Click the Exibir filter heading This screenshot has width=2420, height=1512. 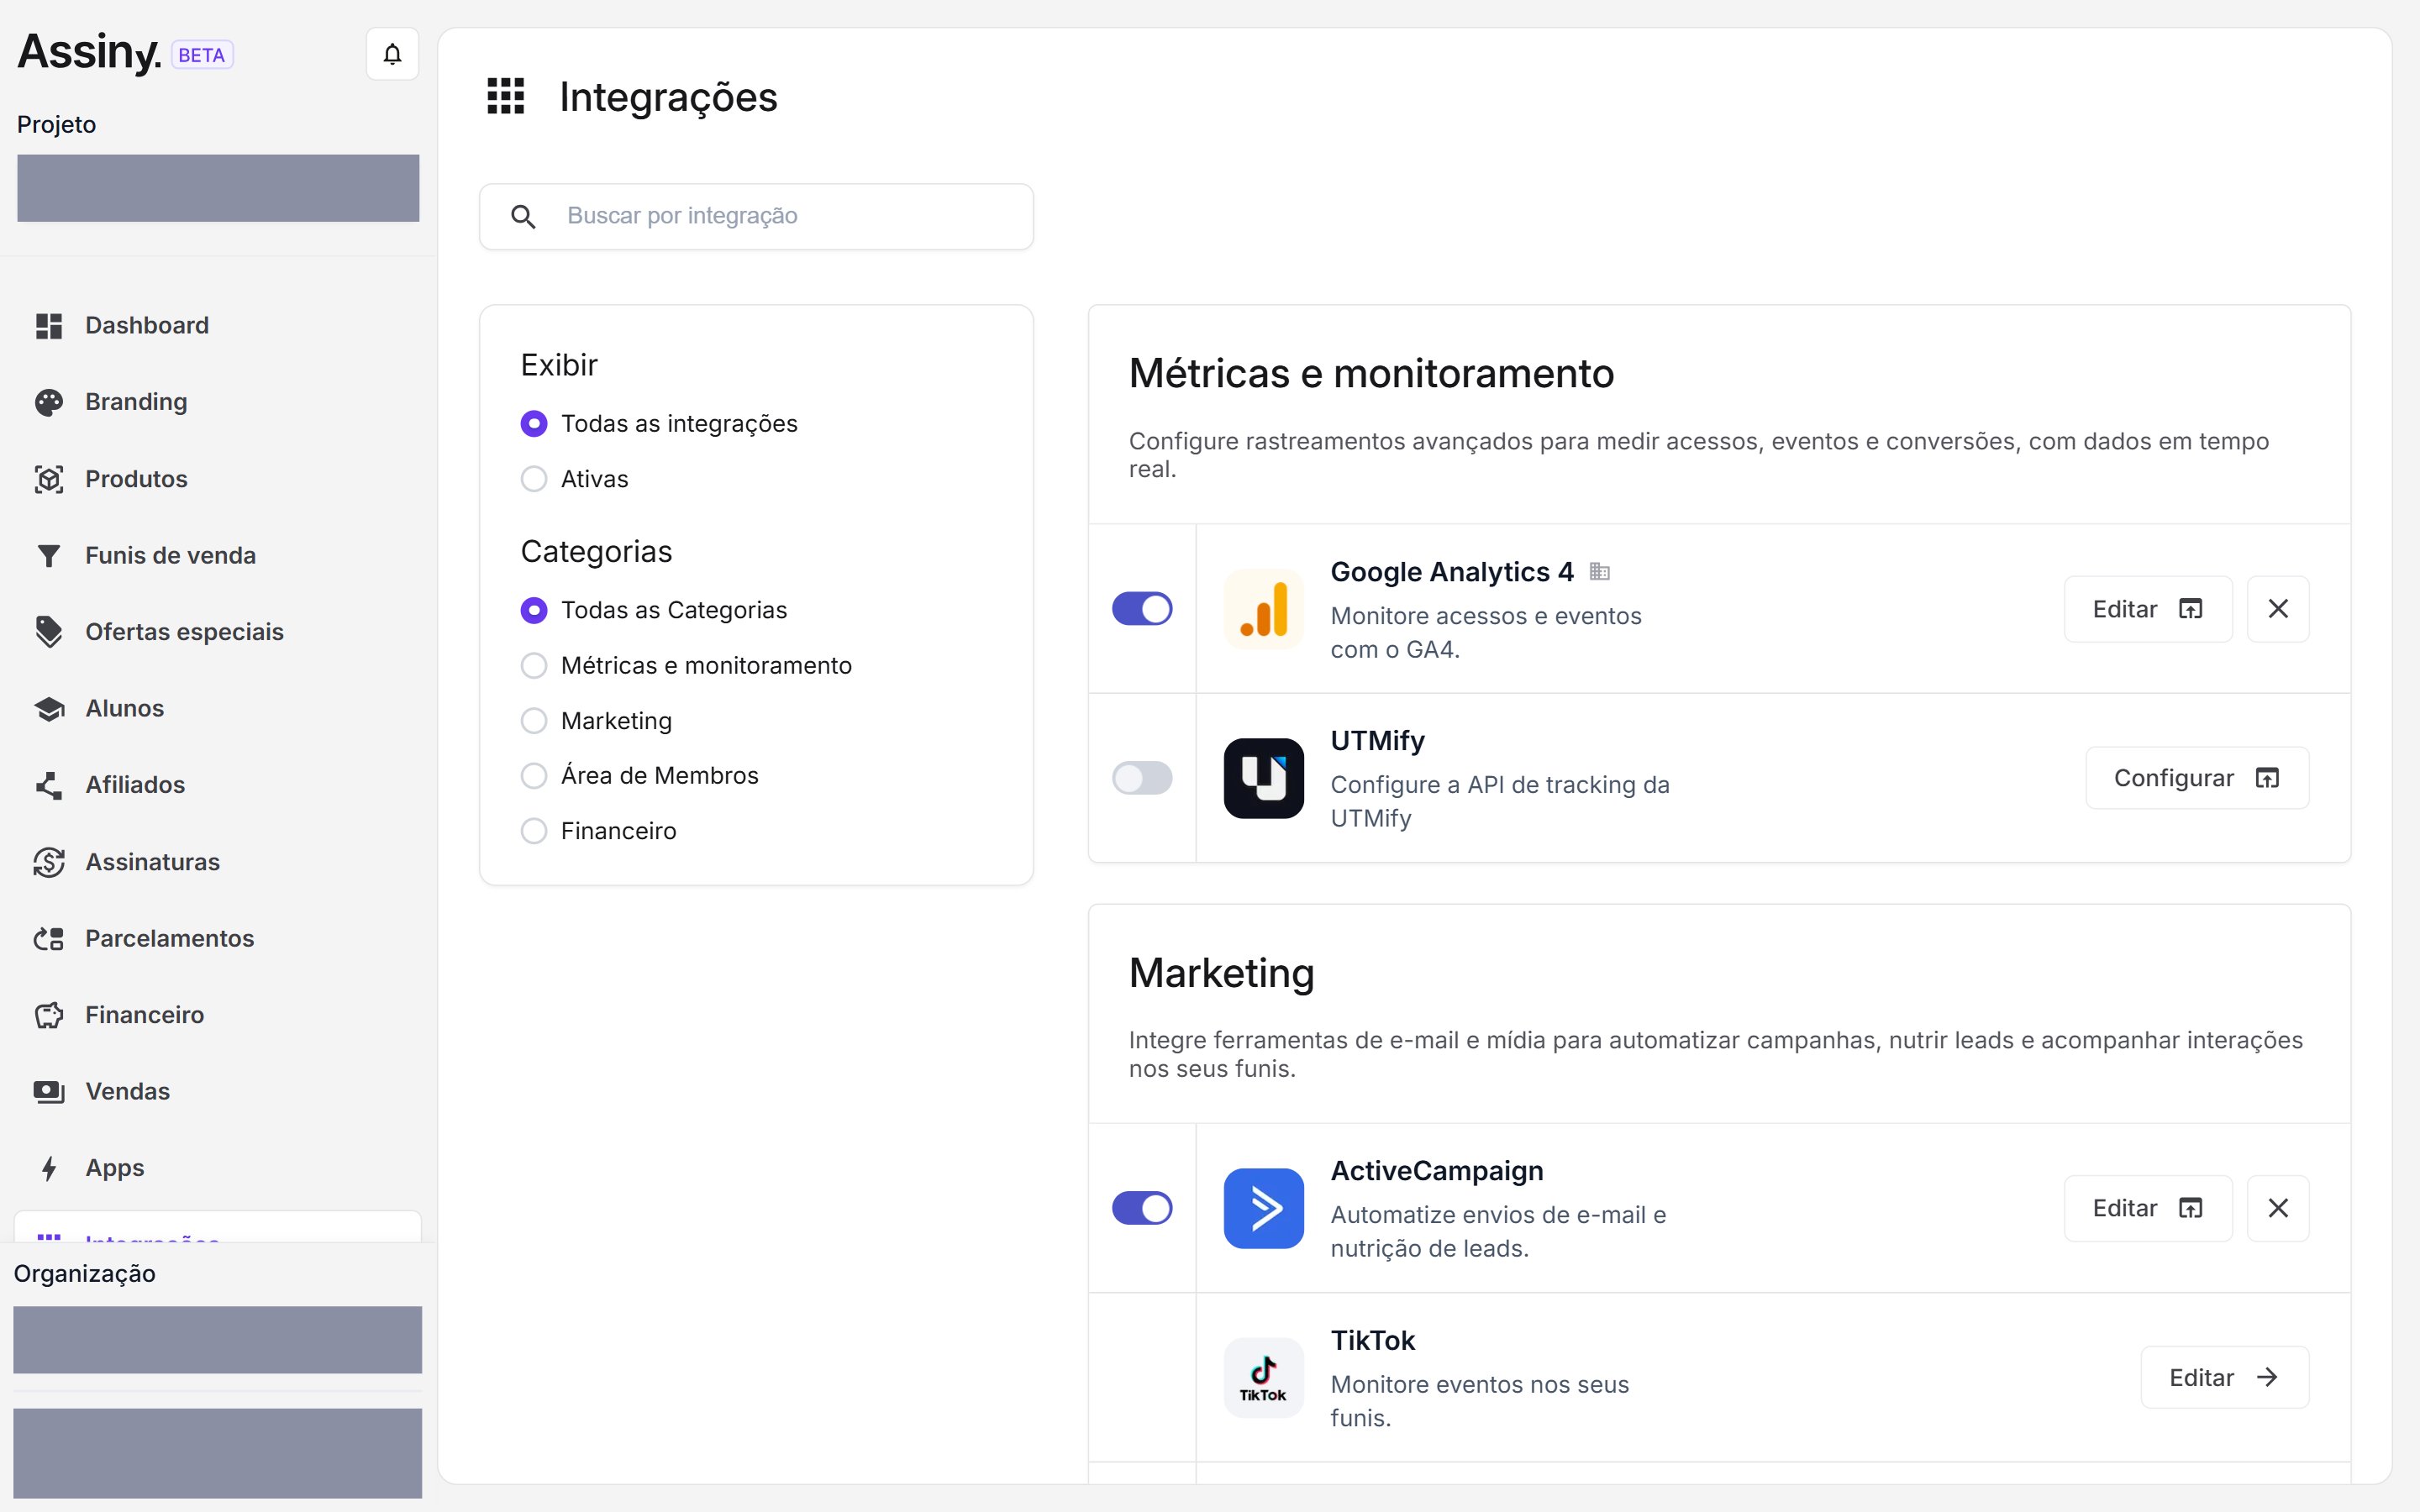559,365
